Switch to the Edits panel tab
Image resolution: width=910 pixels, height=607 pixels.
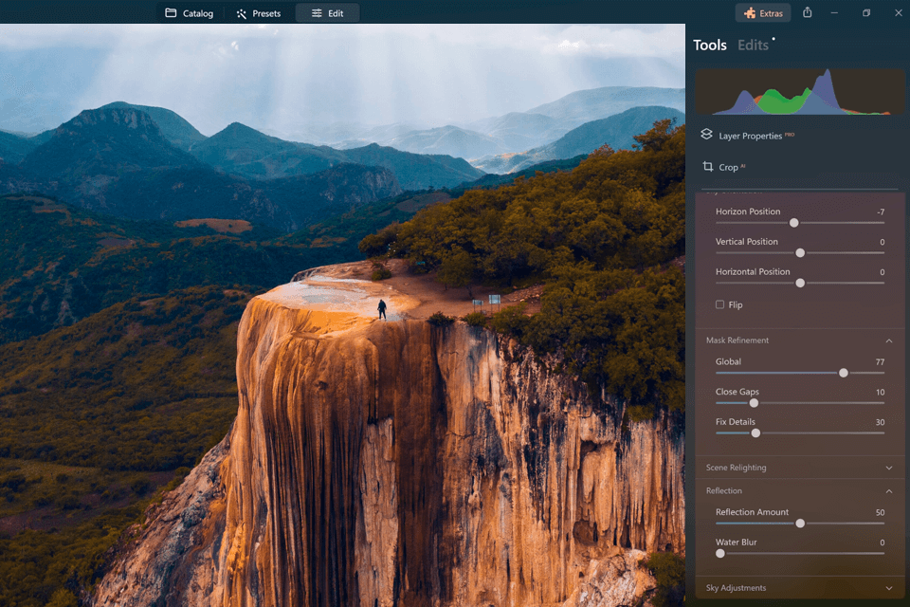tap(753, 45)
